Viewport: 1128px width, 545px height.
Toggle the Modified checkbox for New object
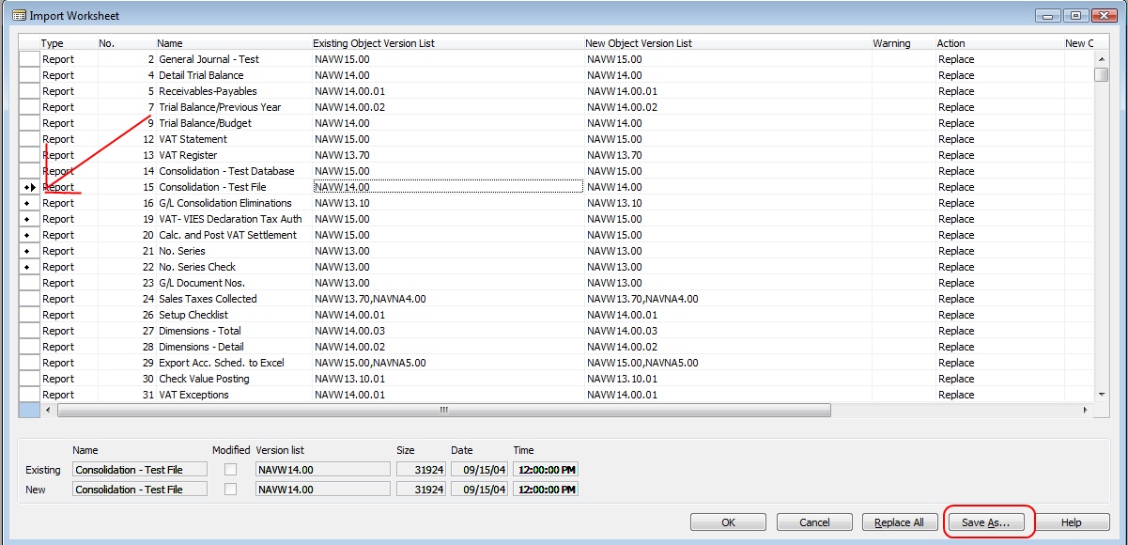point(231,490)
